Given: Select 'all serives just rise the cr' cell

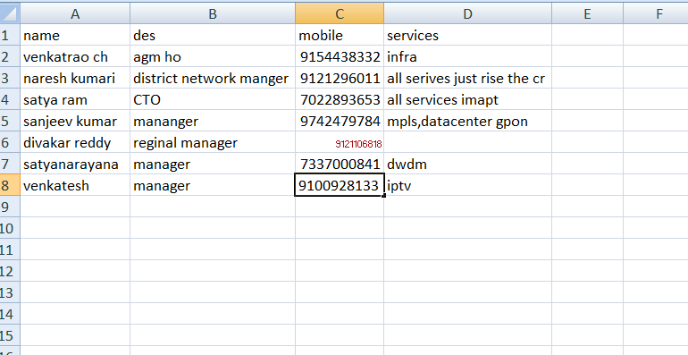Looking at the screenshot, I should pos(467,78).
